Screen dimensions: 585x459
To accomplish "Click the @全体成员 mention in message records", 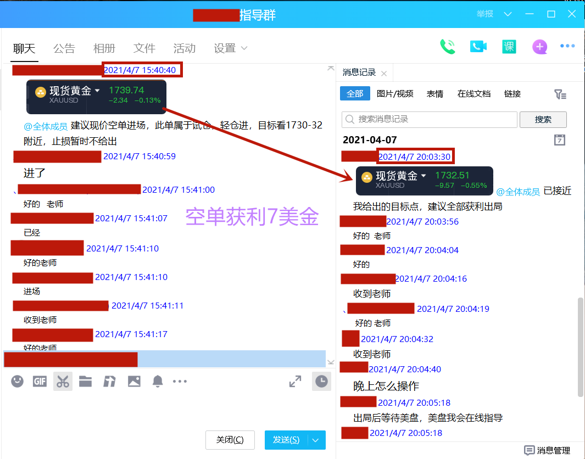I will tap(518, 192).
